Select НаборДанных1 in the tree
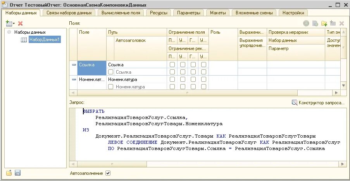The width and height of the screenshot is (350, 181). pyautogui.click(x=45, y=40)
